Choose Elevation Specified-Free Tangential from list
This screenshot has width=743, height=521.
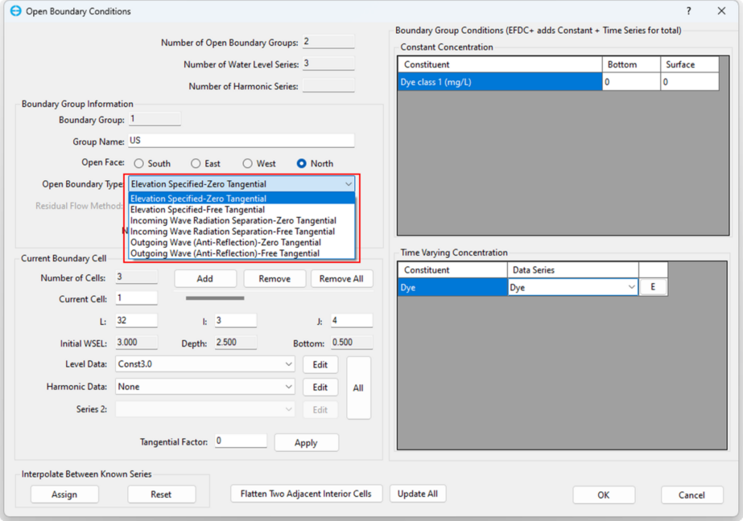[197, 209]
